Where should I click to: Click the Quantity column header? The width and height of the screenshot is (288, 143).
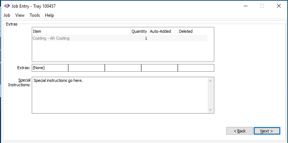pyautogui.click(x=139, y=31)
